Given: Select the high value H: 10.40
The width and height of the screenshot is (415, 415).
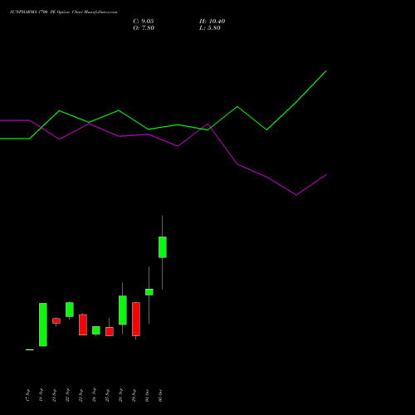Looking at the screenshot, I should click(x=212, y=22).
